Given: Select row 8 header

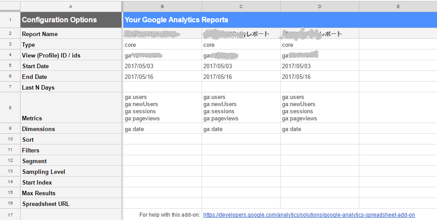Looking at the screenshot, I should [x=10, y=108].
